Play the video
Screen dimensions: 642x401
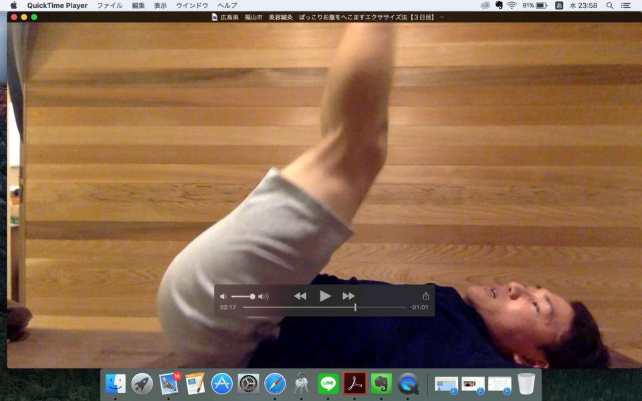[x=325, y=296]
